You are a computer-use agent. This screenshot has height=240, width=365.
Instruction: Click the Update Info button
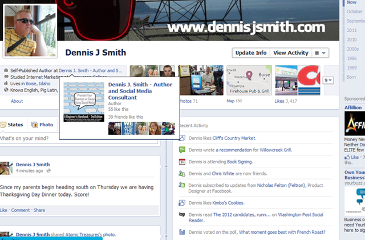coord(251,53)
